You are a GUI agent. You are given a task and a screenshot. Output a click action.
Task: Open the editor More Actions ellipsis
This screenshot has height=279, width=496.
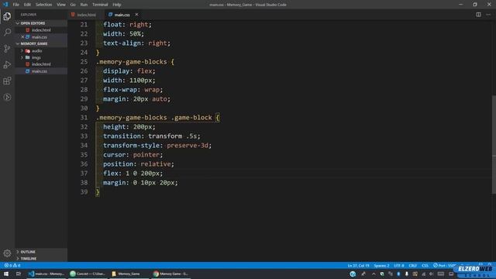click(488, 15)
